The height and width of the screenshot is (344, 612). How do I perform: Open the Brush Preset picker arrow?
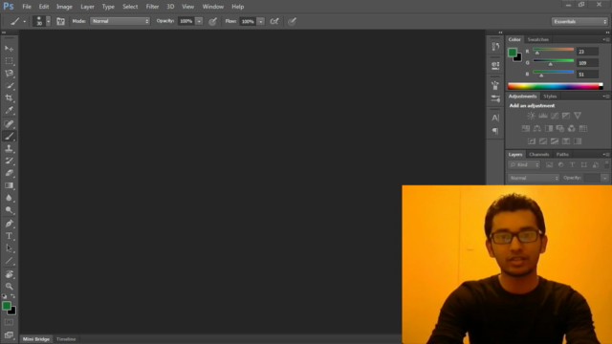click(x=49, y=21)
